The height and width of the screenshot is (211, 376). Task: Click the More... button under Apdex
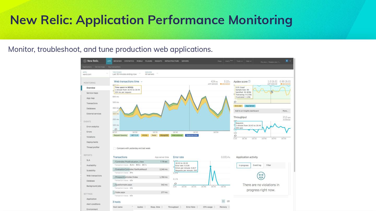[285, 111]
